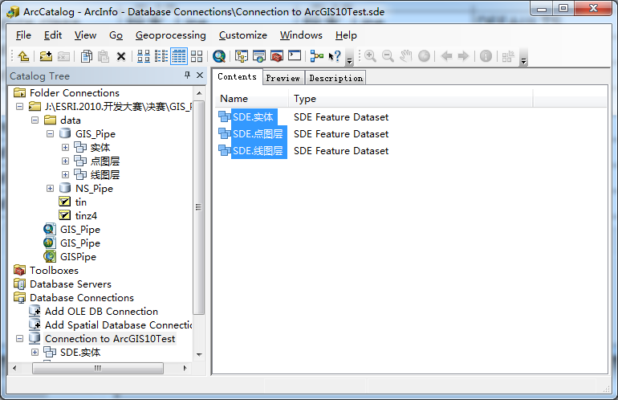The height and width of the screenshot is (400, 618).
Task: Click the What's This help icon
Action: click(x=335, y=56)
